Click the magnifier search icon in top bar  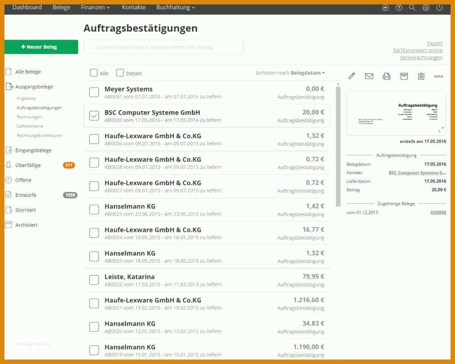(x=412, y=8)
